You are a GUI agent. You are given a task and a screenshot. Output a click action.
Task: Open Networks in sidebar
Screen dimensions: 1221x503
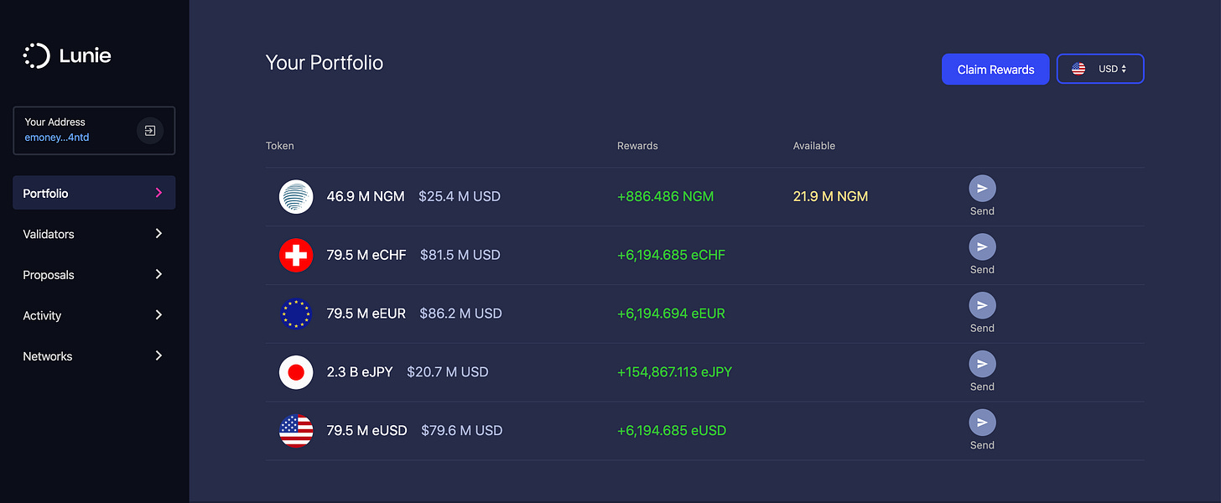pos(94,355)
